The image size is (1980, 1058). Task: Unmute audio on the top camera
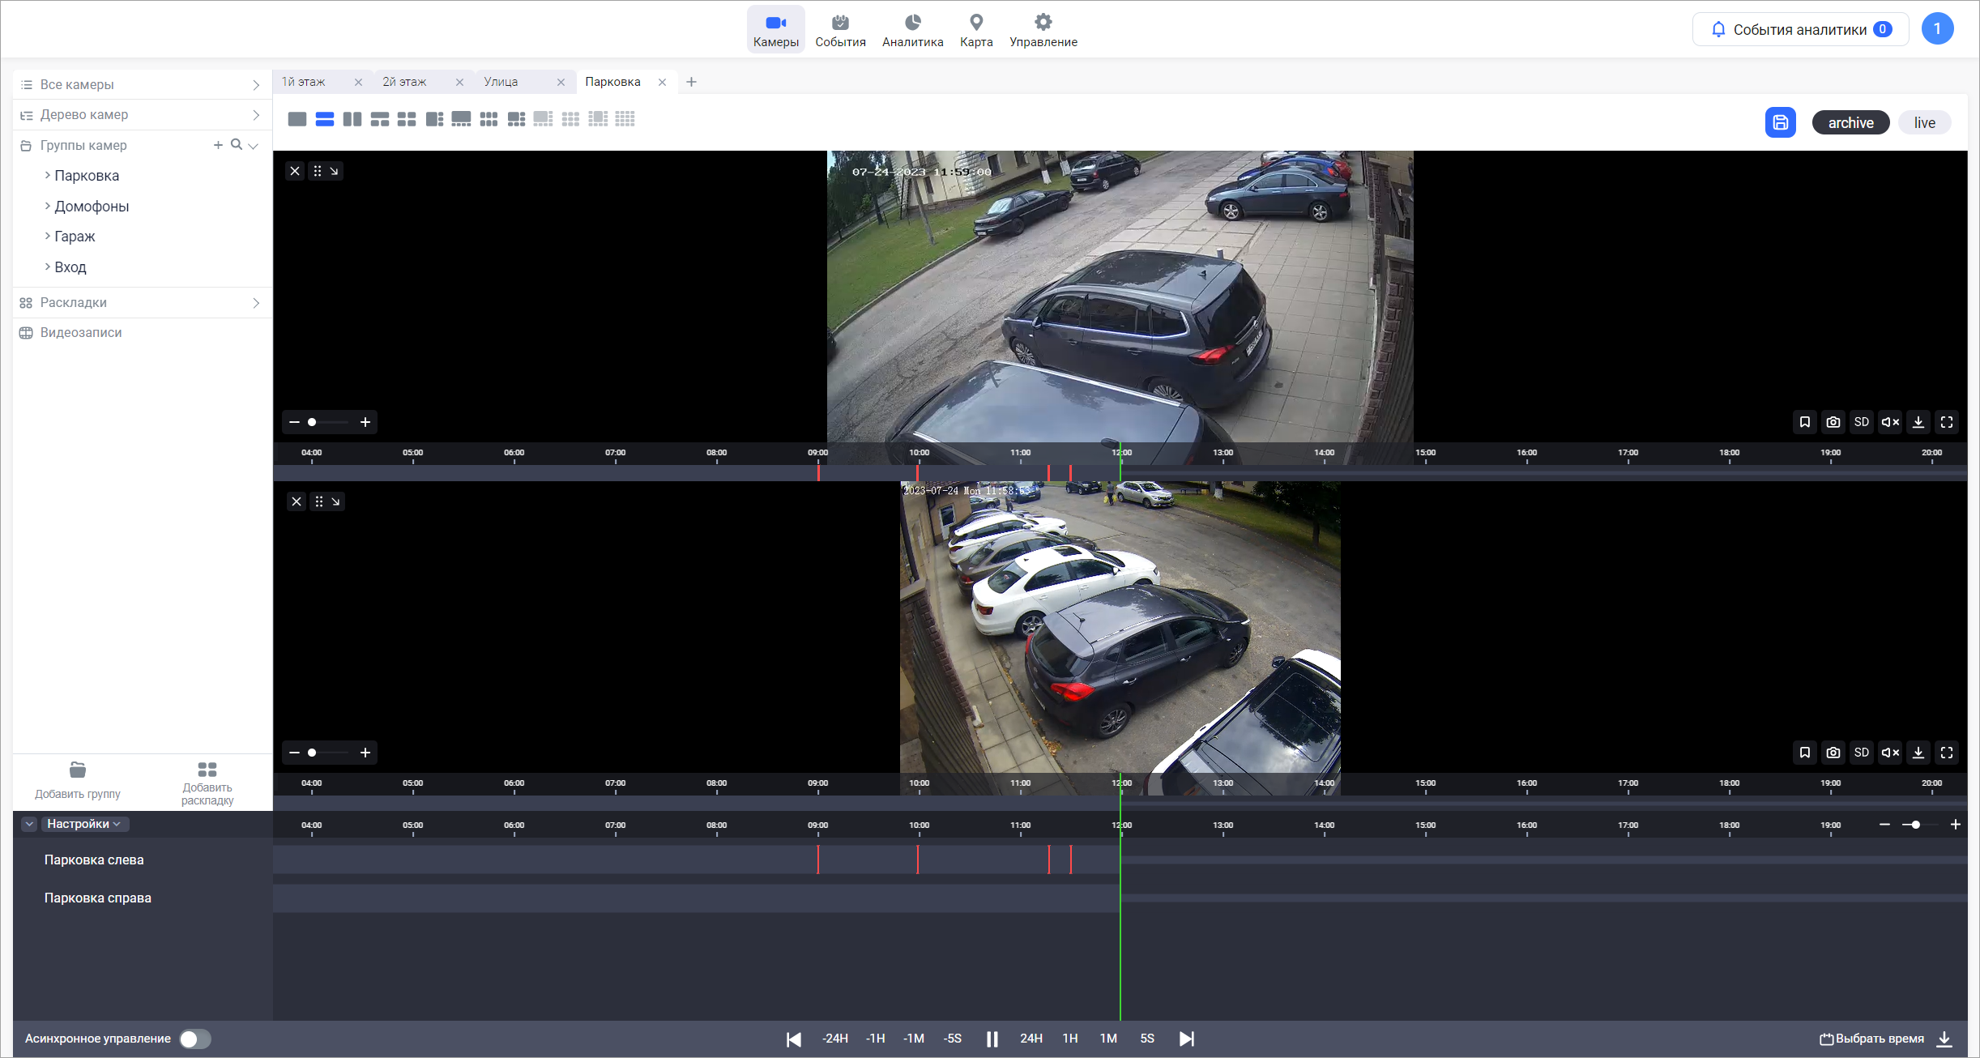tap(1889, 422)
